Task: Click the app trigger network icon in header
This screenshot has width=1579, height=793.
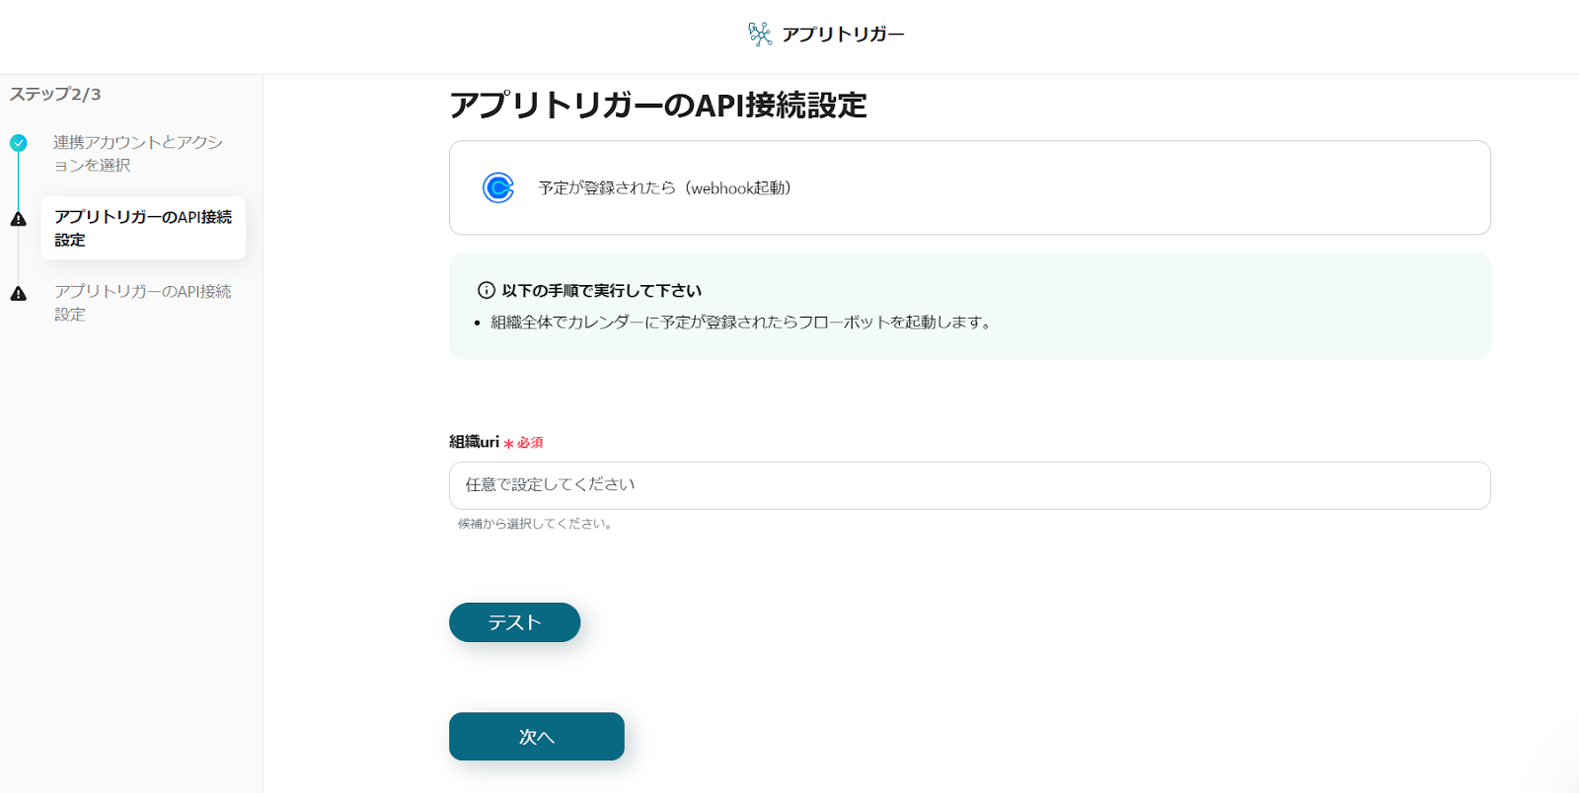Action: [x=759, y=35]
